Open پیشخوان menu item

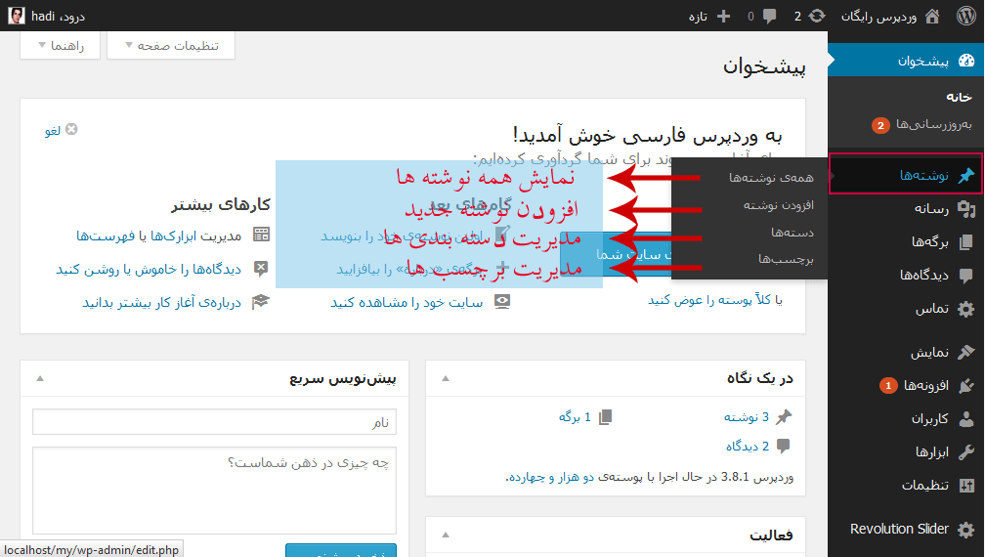pyautogui.click(x=906, y=61)
